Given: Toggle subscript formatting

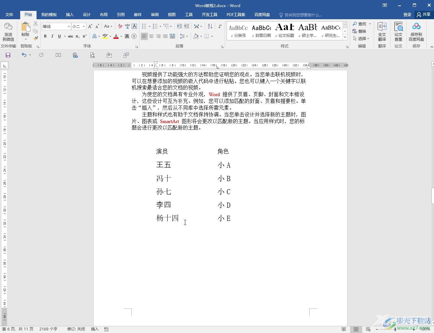Looking at the screenshot, I should 78,36.
